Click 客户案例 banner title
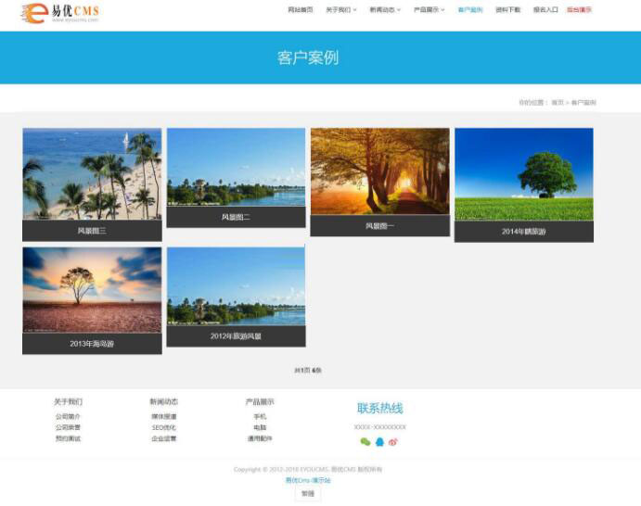This screenshot has height=506, width=641. click(x=308, y=57)
